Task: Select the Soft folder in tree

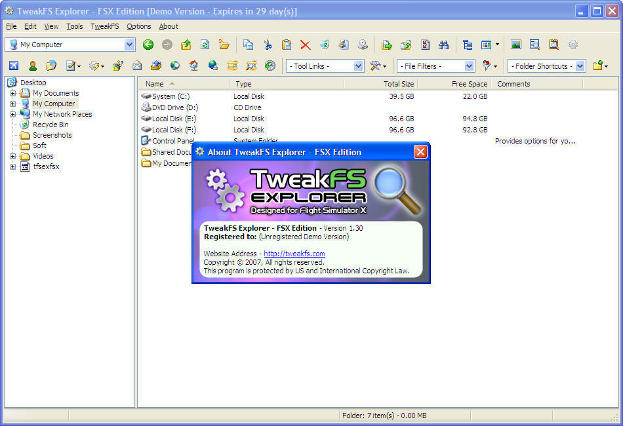Action: pyautogui.click(x=39, y=145)
